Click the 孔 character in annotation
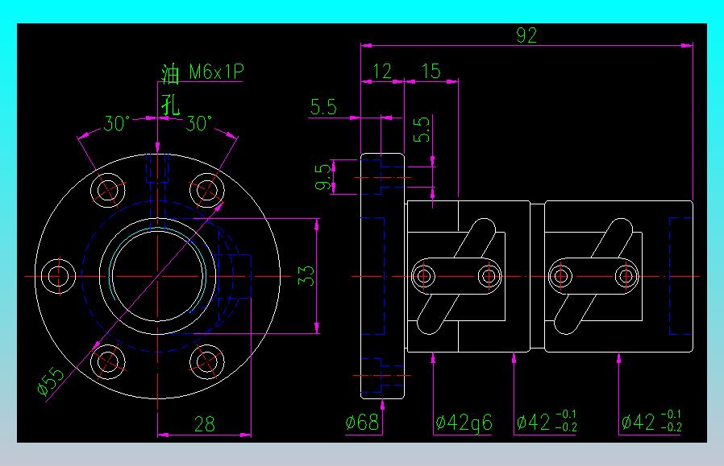This screenshot has width=724, height=466. pyautogui.click(x=170, y=105)
